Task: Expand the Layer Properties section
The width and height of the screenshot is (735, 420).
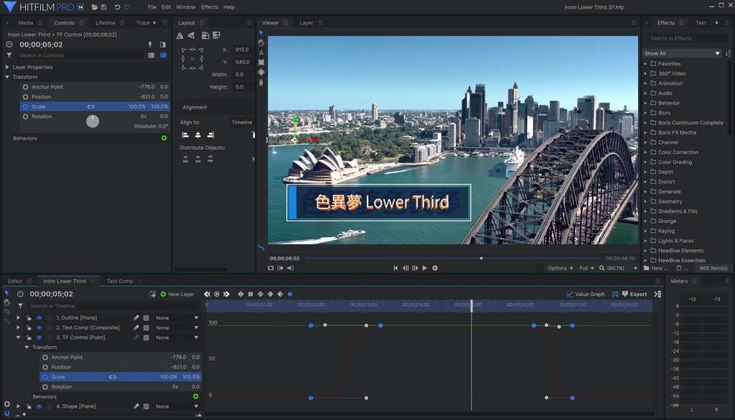Action: 8,67
